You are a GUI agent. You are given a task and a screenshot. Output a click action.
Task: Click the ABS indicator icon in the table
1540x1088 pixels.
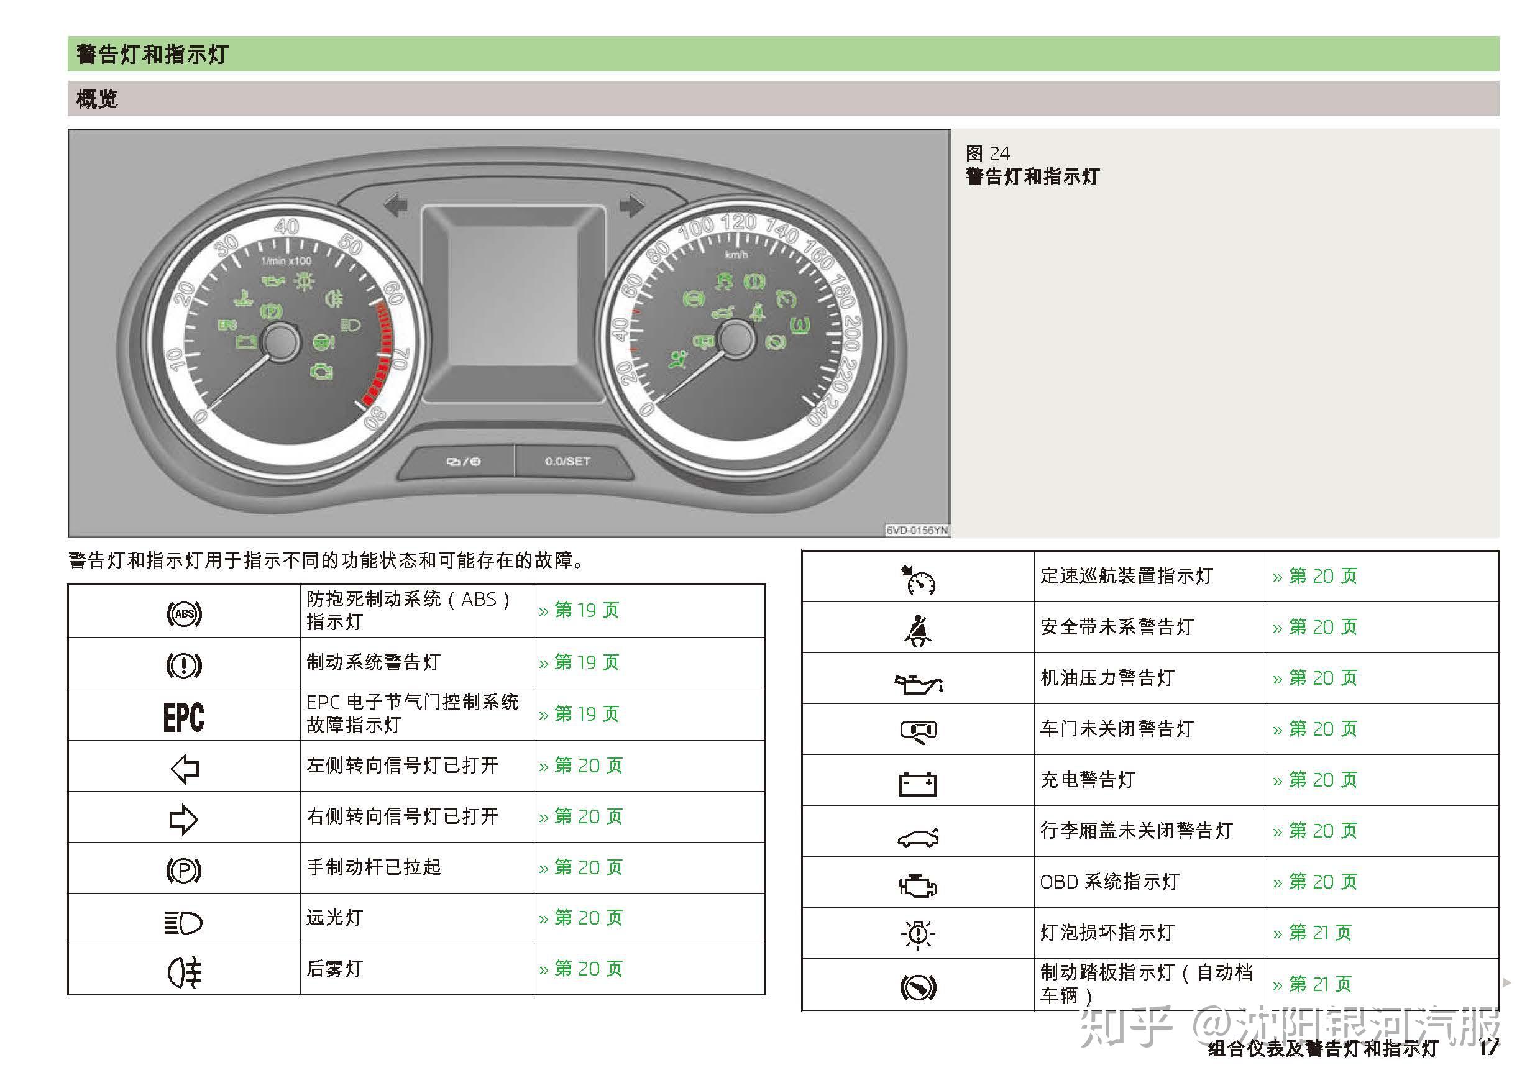(184, 614)
